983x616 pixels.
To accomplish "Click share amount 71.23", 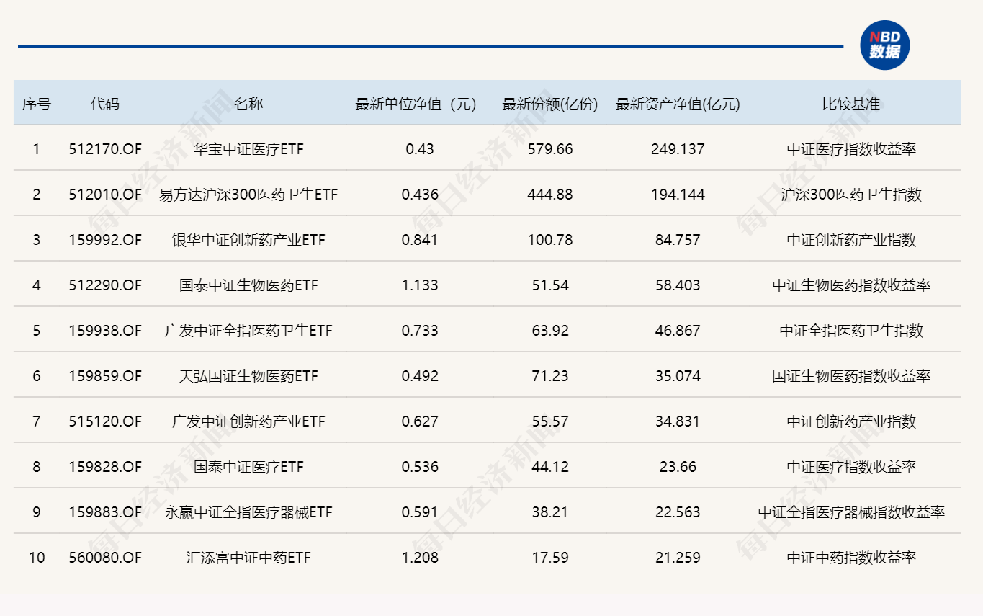I will click(x=550, y=376).
